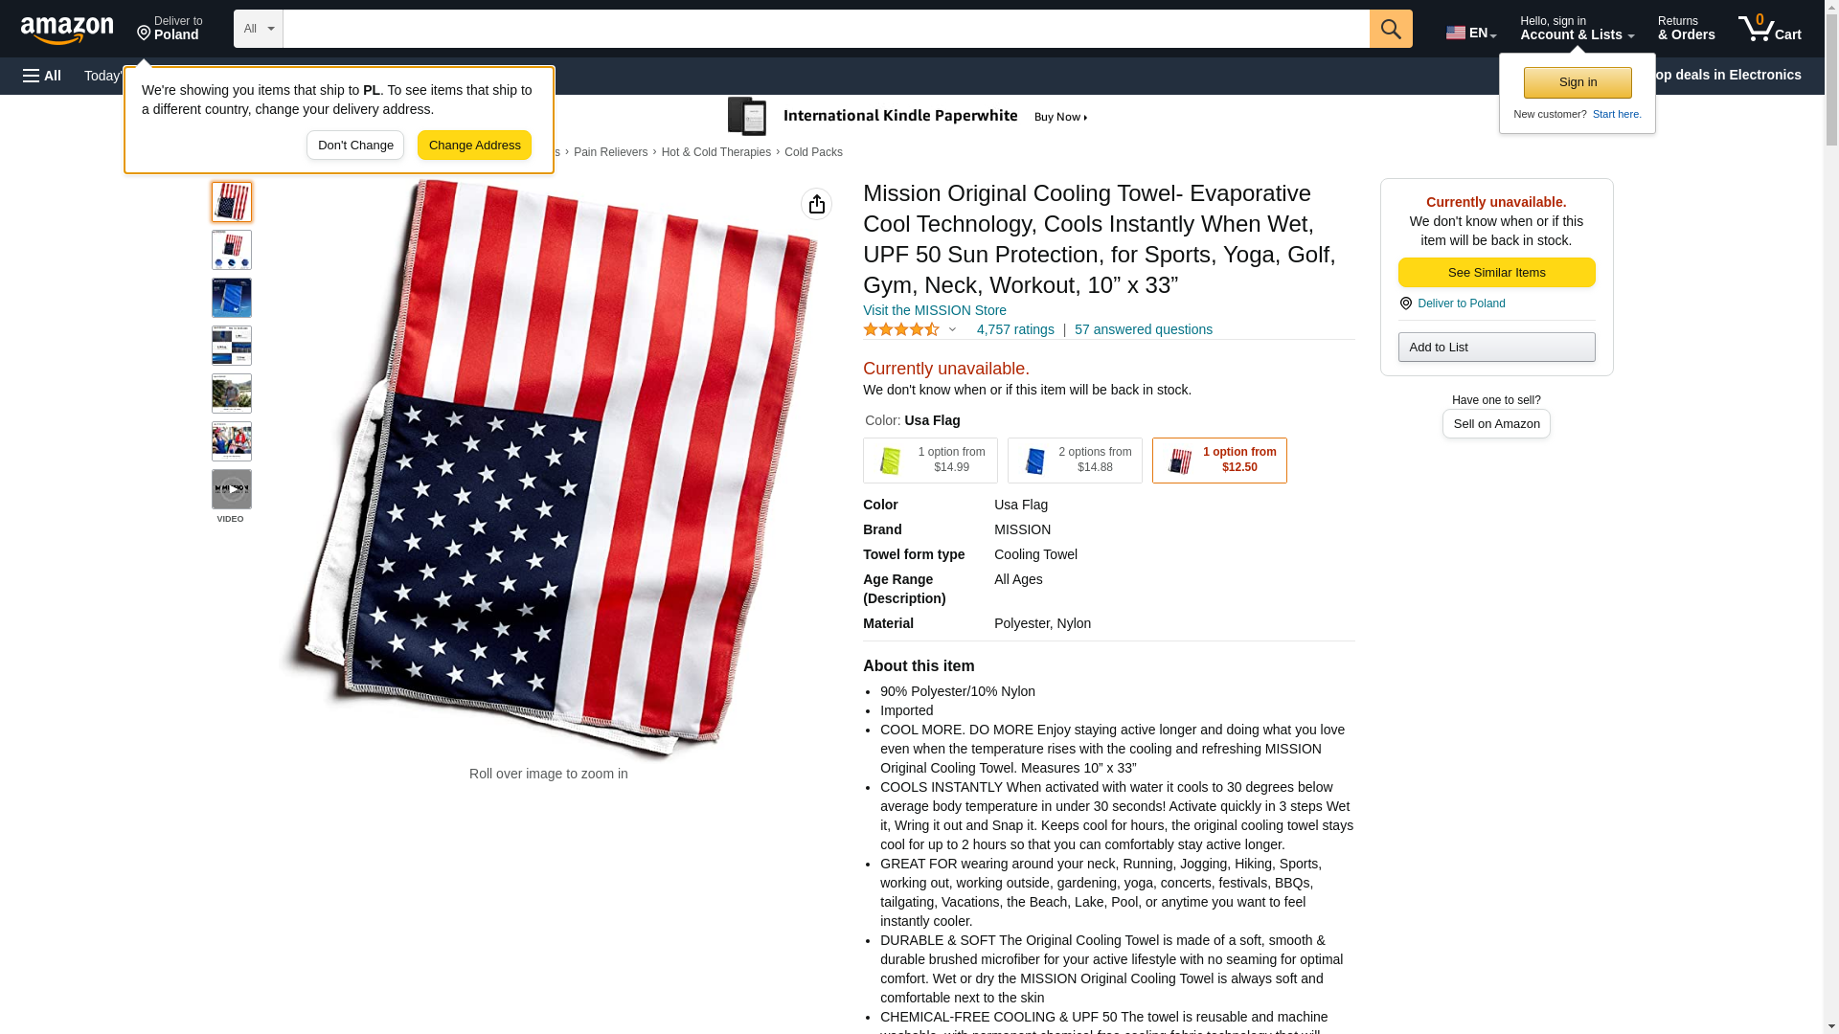This screenshot has height=1034, width=1839.
Task: Choose the Change Address button
Action: coord(474,146)
